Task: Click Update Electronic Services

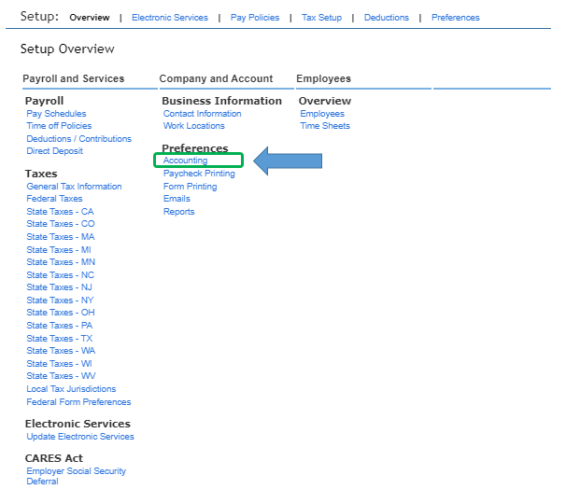Action: click(x=80, y=437)
